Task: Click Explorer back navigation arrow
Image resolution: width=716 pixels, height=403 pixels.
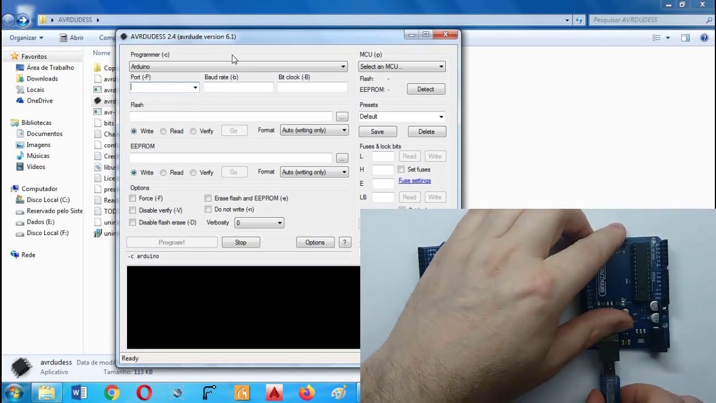Action: pos(8,20)
